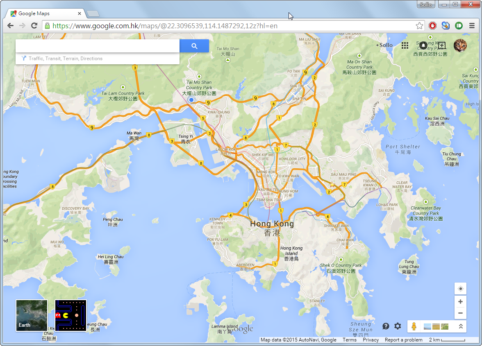This screenshot has height=346, width=482.
Task: Click the Adblock stop-hand extension icon
Action: coord(432,25)
